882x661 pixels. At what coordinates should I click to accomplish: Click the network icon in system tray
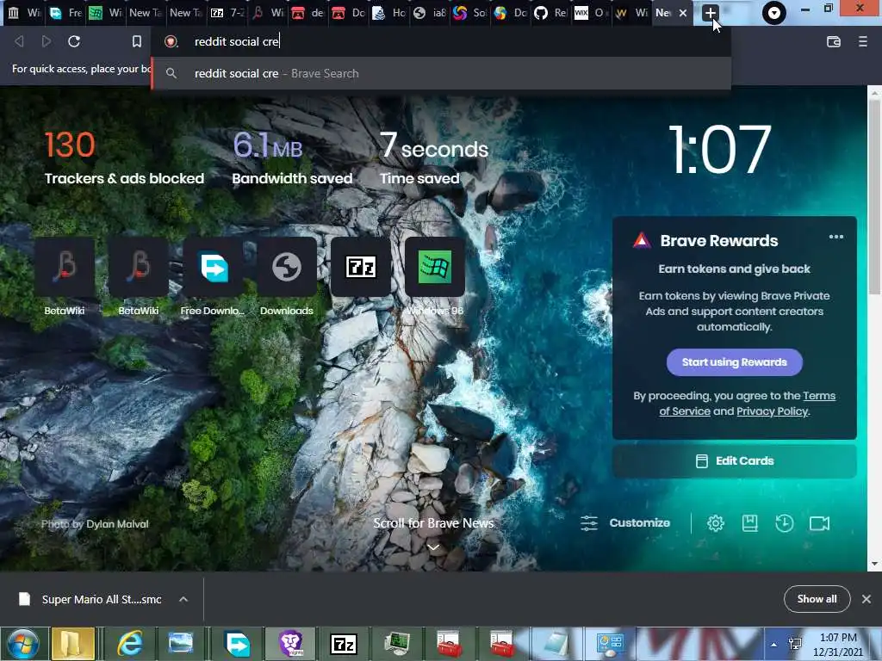[795, 645]
